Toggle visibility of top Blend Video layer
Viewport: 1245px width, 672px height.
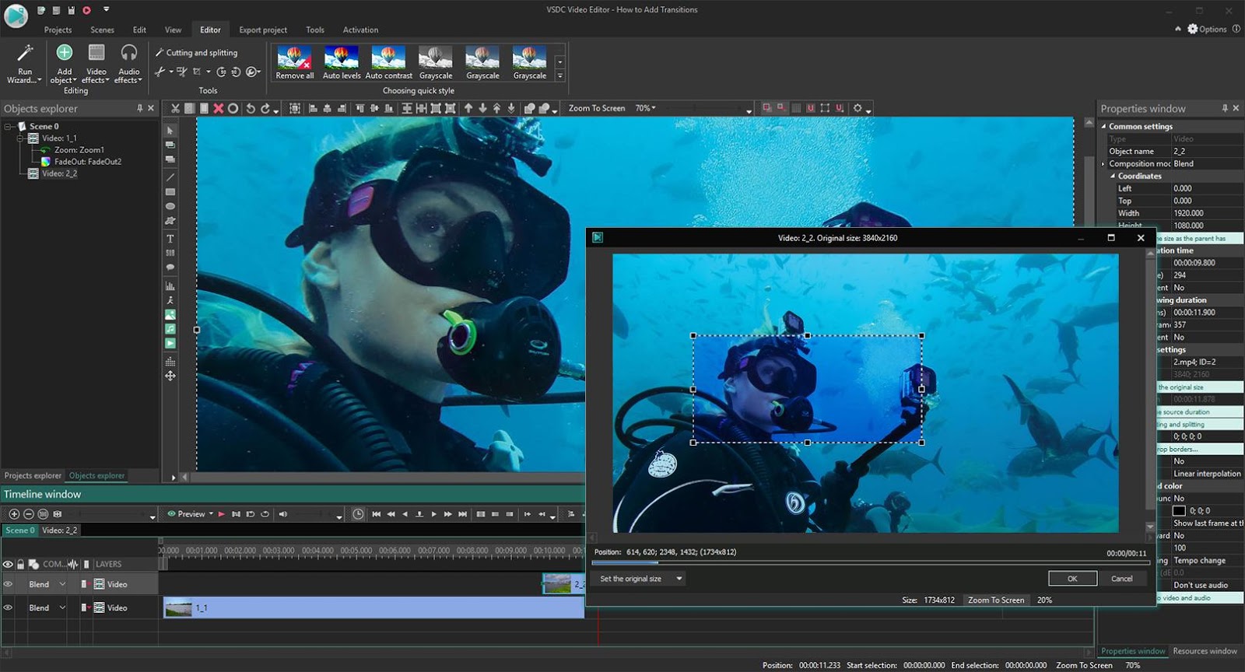[x=8, y=584]
